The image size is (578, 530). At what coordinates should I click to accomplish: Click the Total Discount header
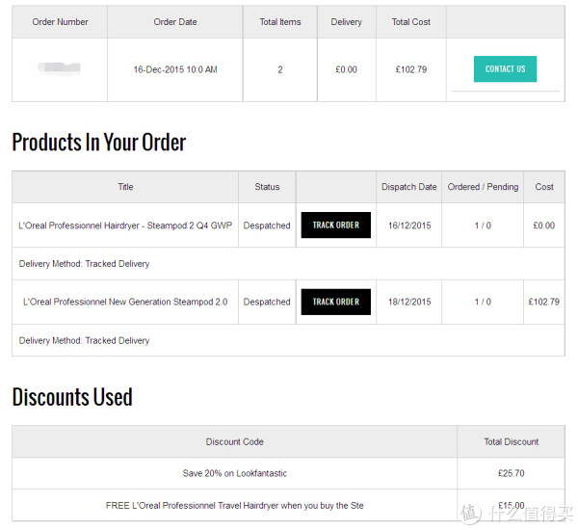tap(511, 442)
